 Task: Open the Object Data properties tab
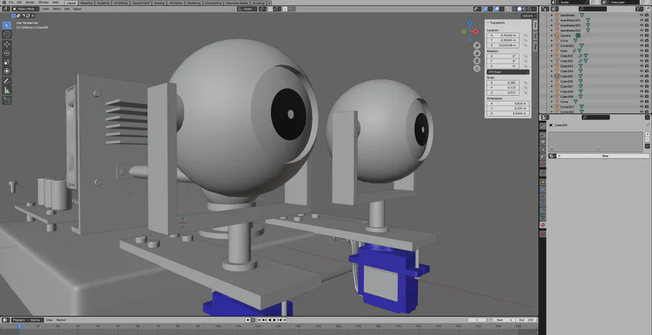coord(543,218)
